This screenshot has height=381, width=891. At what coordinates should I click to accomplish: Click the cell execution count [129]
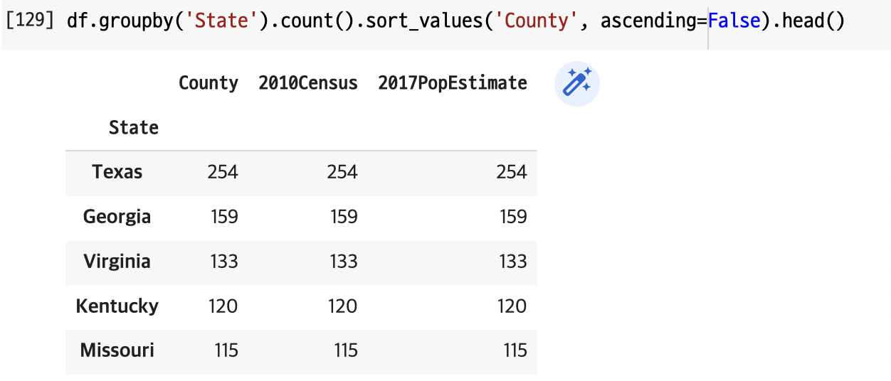click(30, 21)
